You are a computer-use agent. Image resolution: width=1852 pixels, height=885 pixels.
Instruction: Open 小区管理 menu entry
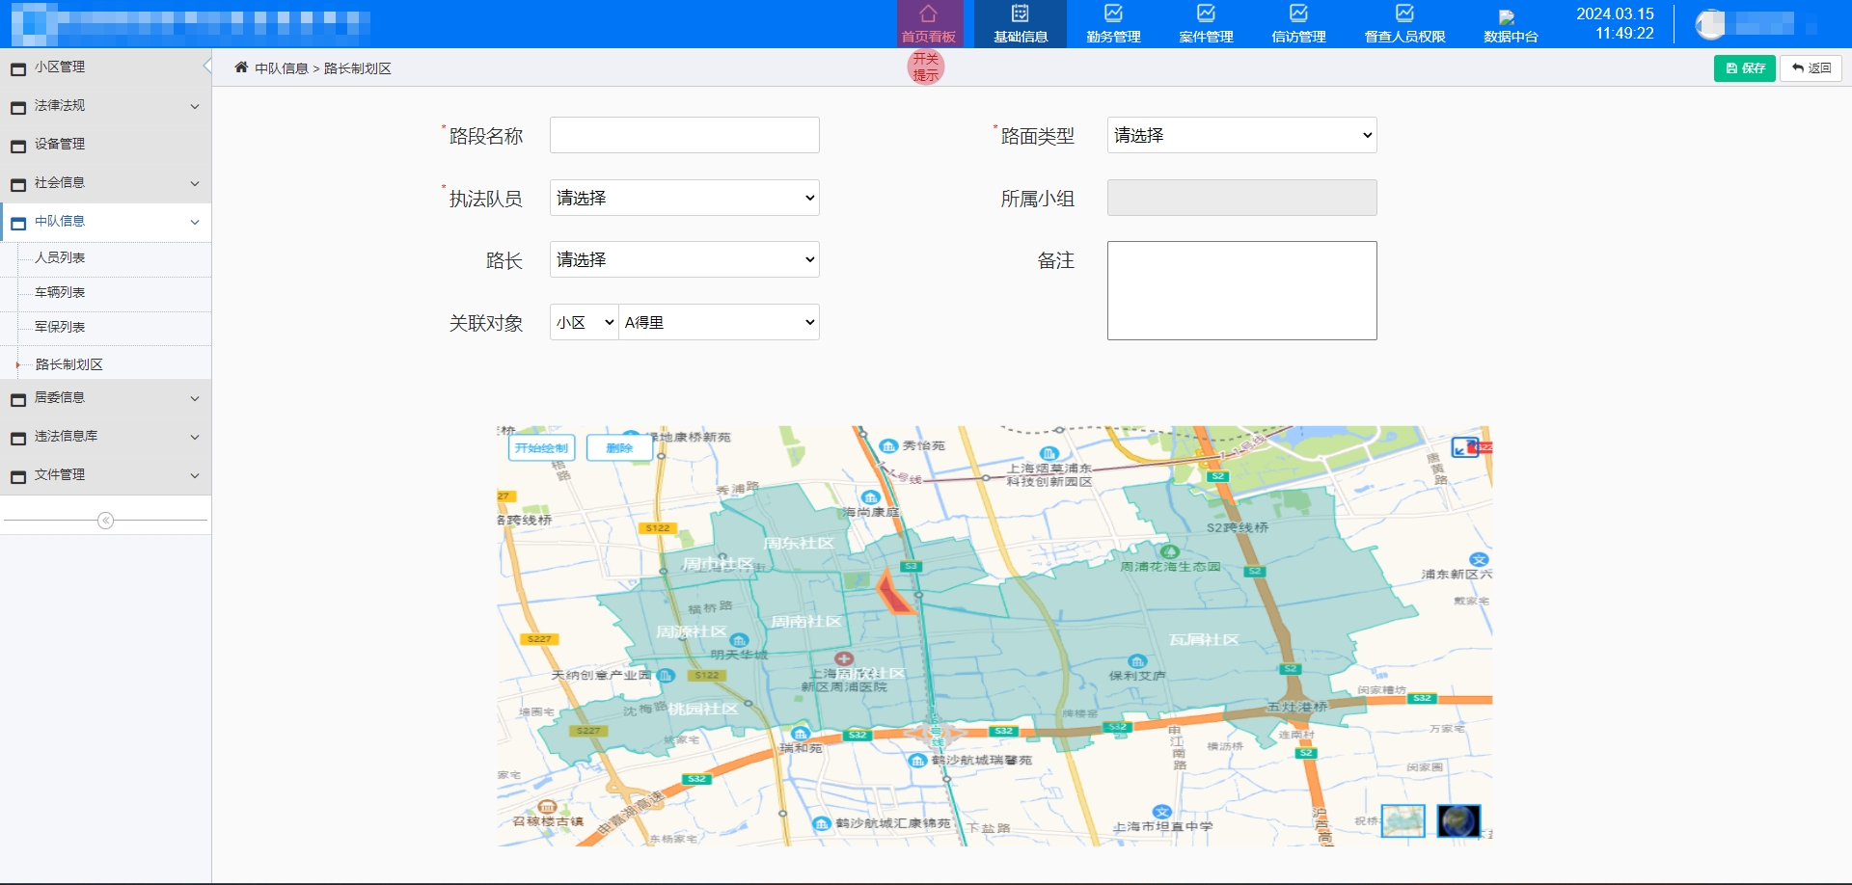pyautogui.click(x=106, y=67)
